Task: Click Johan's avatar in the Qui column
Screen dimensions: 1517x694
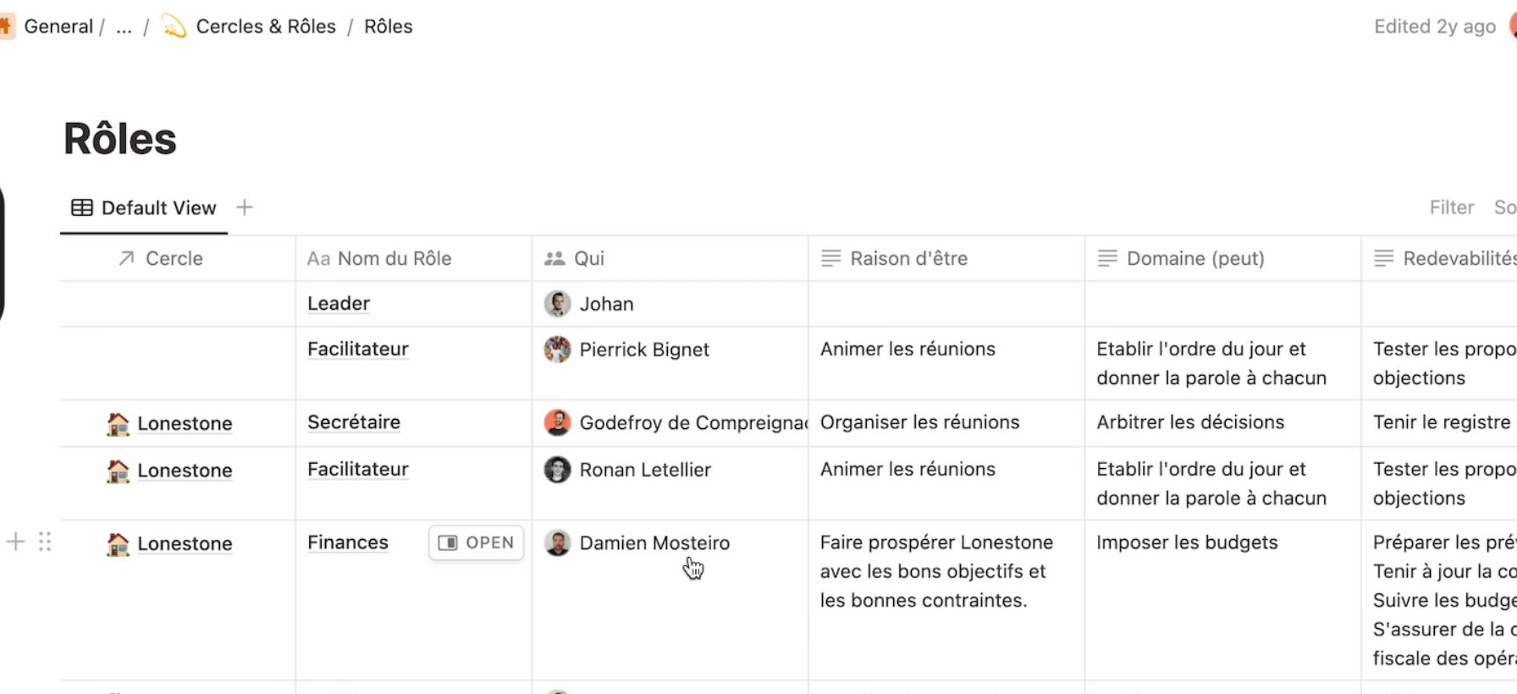Action: [x=557, y=304]
